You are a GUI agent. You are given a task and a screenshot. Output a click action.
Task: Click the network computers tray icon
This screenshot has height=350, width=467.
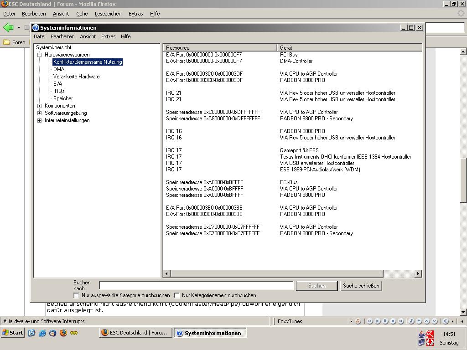(422, 342)
